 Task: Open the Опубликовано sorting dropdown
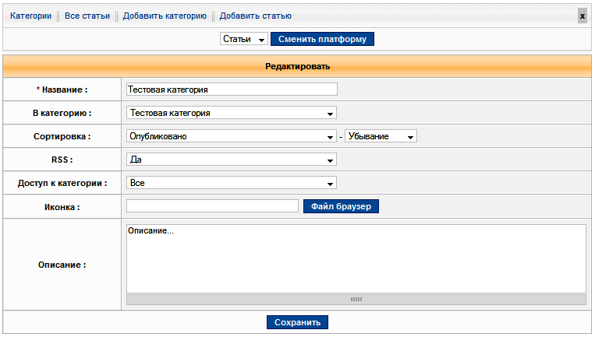tap(231, 136)
